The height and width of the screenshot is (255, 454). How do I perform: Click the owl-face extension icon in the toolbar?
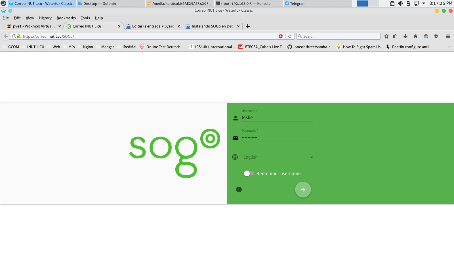click(426, 36)
